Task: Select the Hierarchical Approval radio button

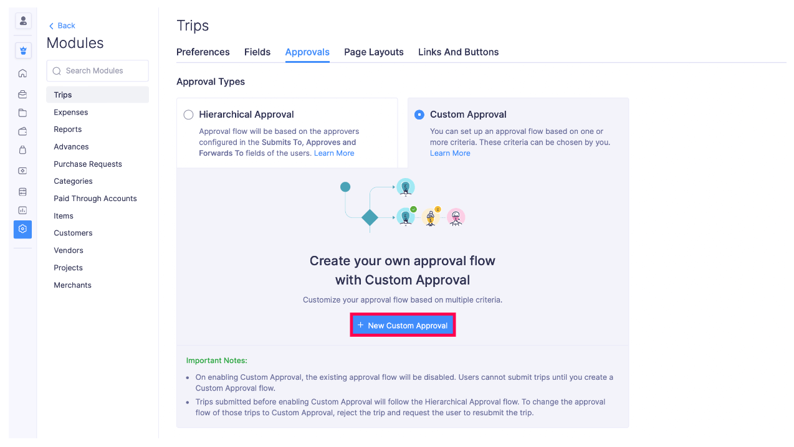Action: [x=188, y=115]
